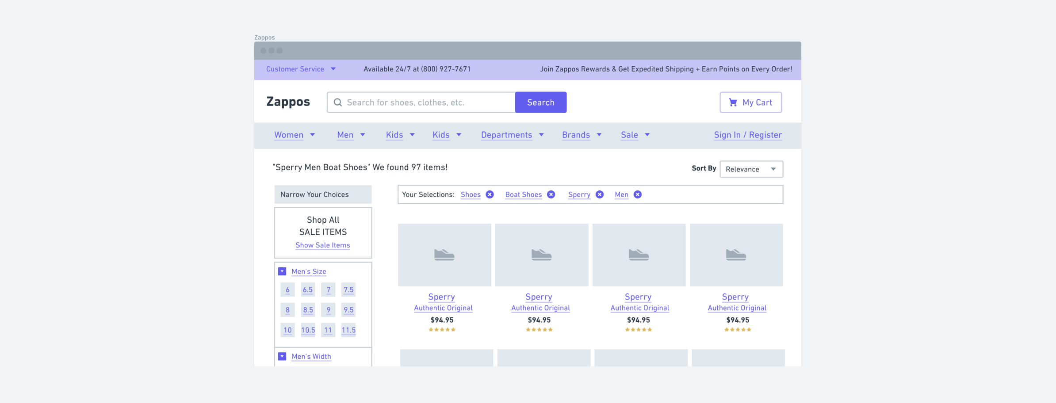Click the Shop All SALE ITEMS heading

(x=323, y=226)
